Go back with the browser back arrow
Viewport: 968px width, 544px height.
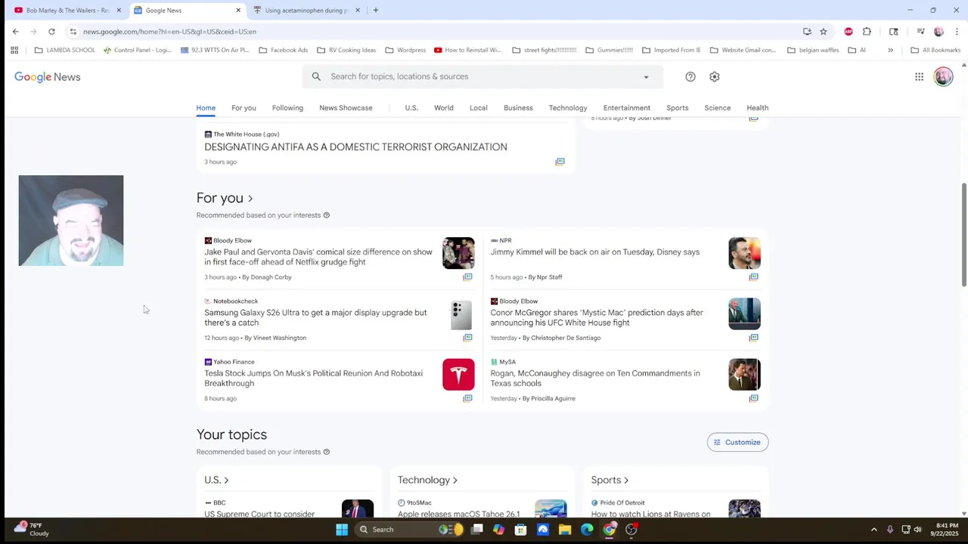15,32
